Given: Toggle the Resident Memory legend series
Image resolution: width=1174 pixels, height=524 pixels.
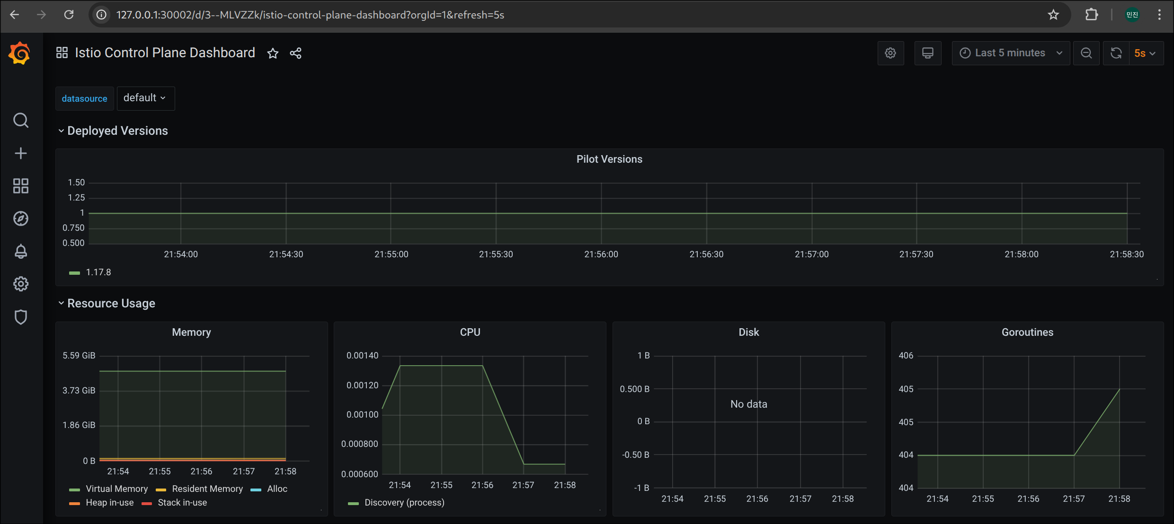Looking at the screenshot, I should point(207,489).
